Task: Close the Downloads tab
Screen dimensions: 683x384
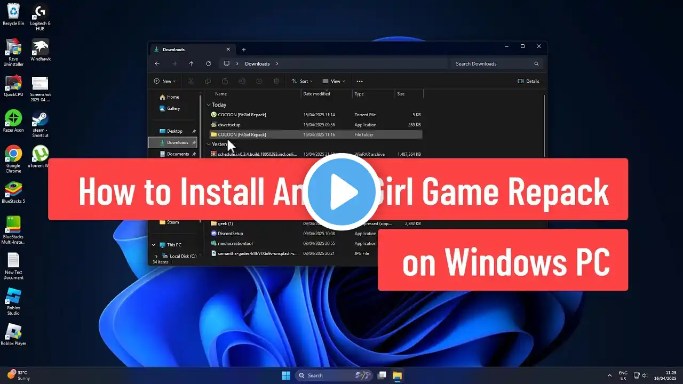Action: point(228,50)
